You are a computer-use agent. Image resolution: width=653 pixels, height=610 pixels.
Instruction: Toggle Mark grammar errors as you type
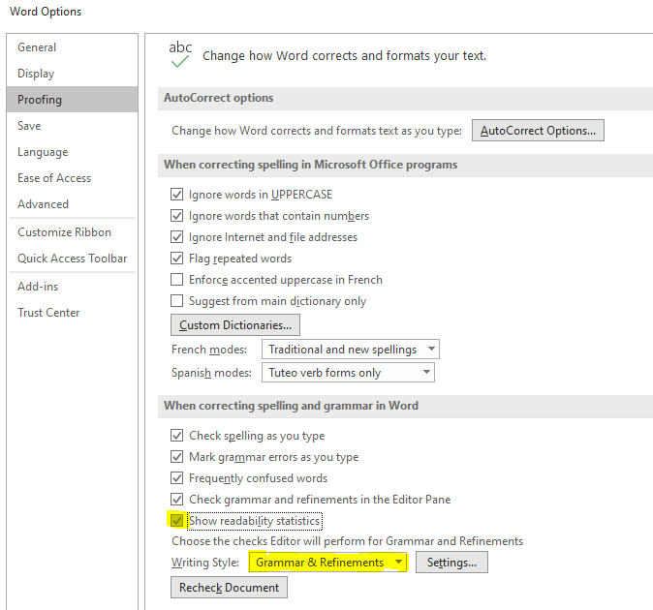point(177,456)
